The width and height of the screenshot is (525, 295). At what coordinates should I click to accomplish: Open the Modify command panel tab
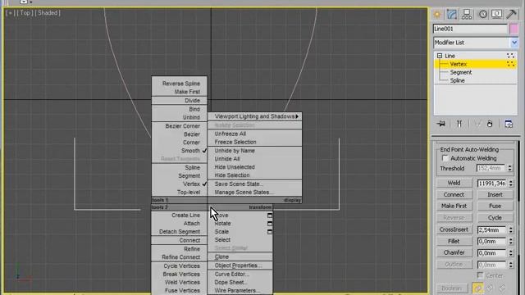452,14
